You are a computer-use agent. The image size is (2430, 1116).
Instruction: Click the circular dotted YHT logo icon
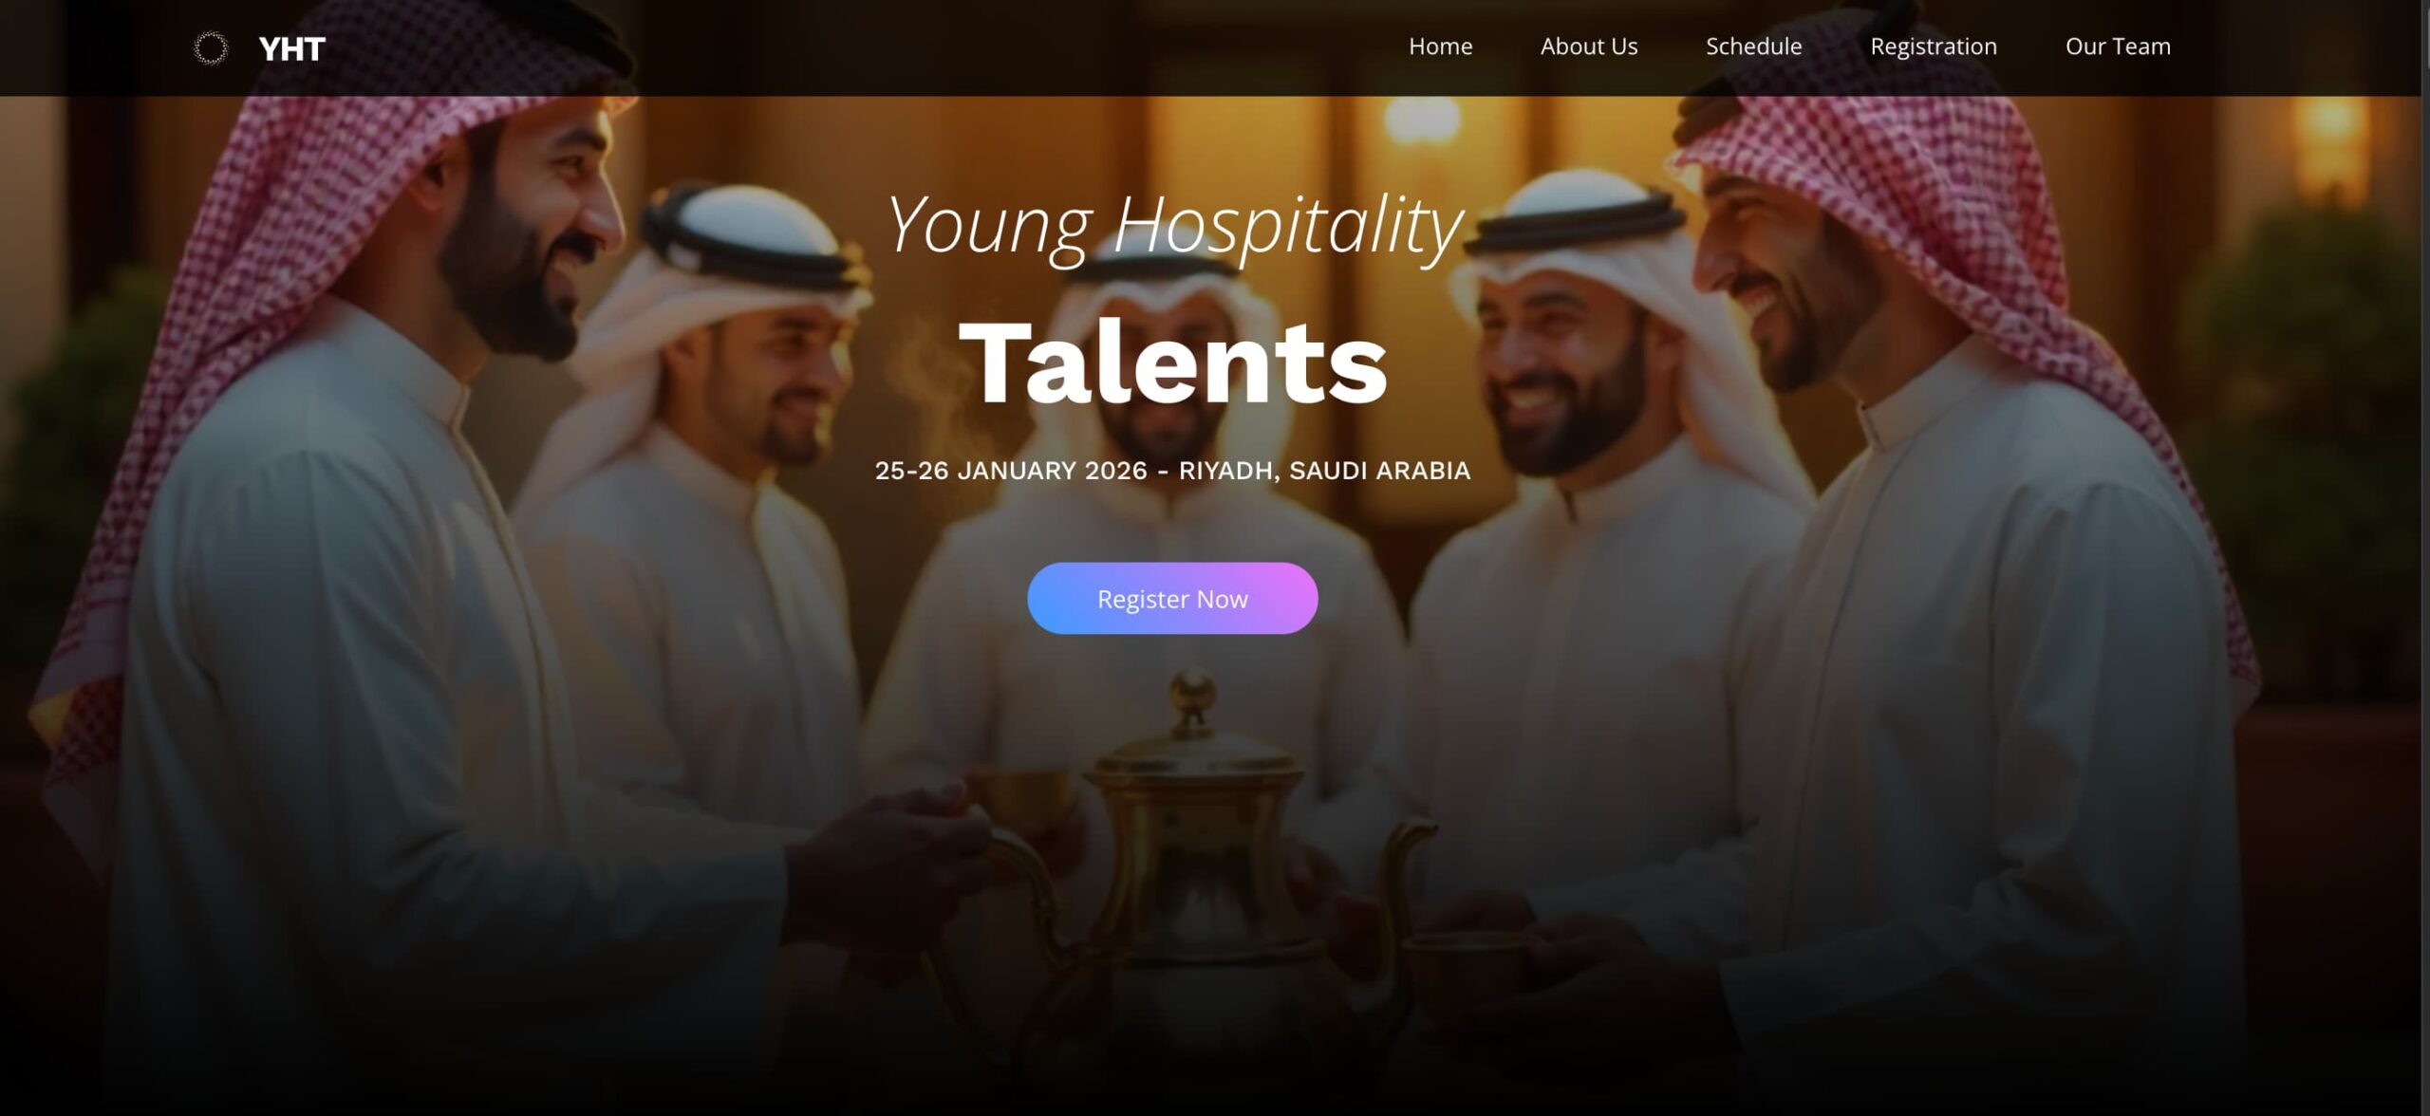point(211,47)
